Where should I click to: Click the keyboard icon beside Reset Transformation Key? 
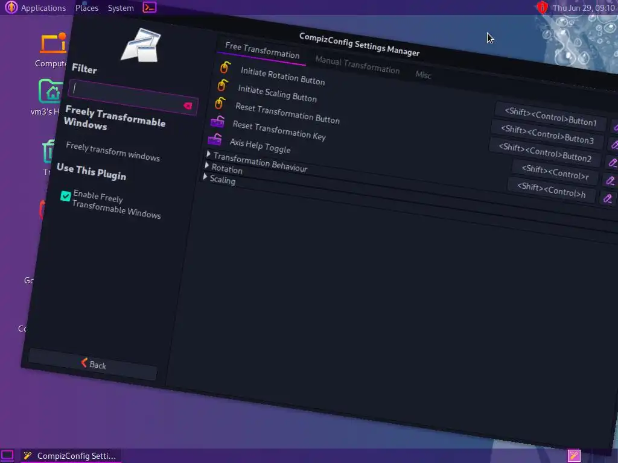coord(217,122)
